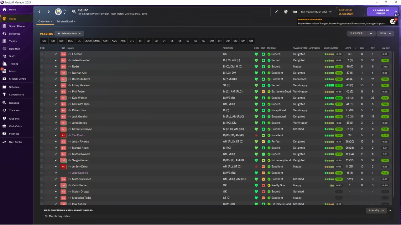Screen dimensions: 401x225
Task: Open the Transfers sidebar icon
Action: pyautogui.click(x=4, y=110)
